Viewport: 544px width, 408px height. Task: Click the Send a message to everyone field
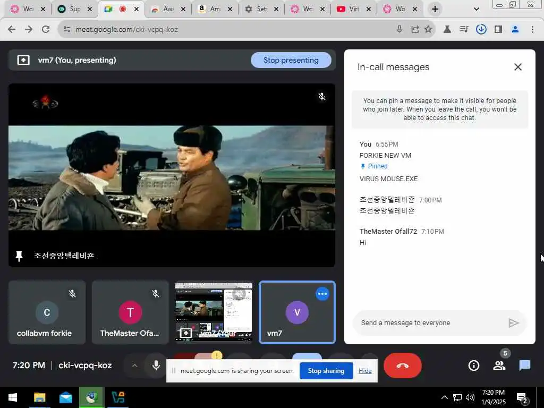click(430, 323)
